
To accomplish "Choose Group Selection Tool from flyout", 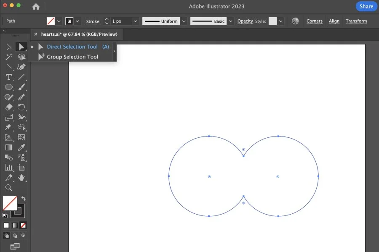I will [72, 57].
